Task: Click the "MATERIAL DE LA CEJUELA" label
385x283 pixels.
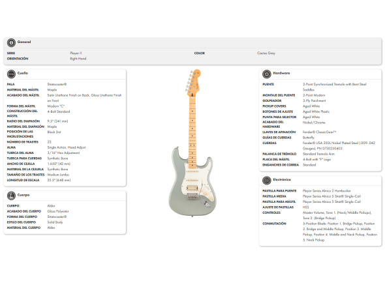Action: point(25,169)
